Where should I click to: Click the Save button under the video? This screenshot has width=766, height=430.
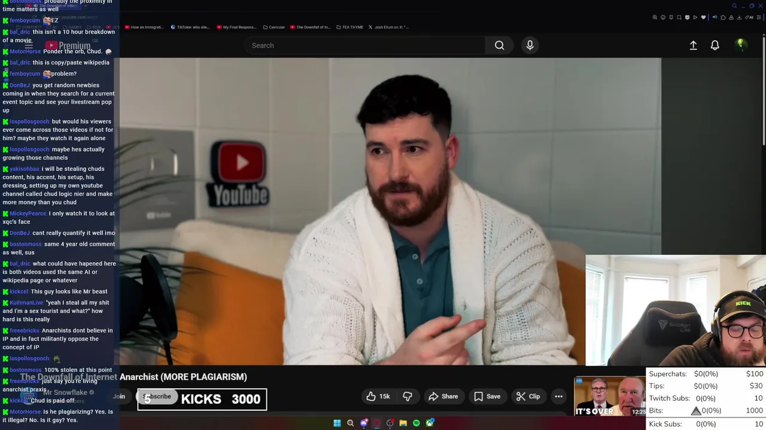[487, 397]
